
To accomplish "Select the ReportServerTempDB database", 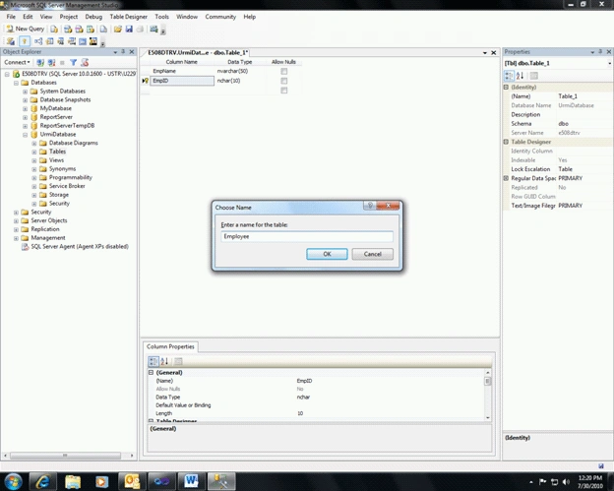I will click(67, 126).
